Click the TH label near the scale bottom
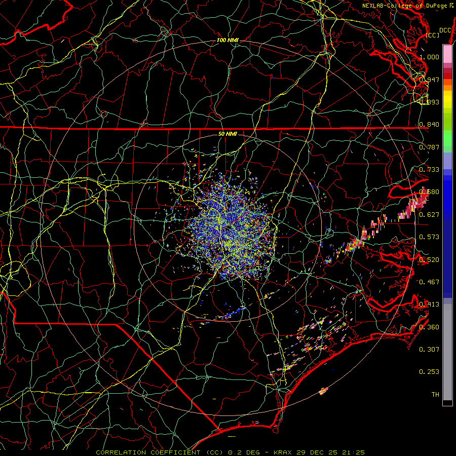Image resolution: width=456 pixels, height=456 pixels. click(x=435, y=395)
